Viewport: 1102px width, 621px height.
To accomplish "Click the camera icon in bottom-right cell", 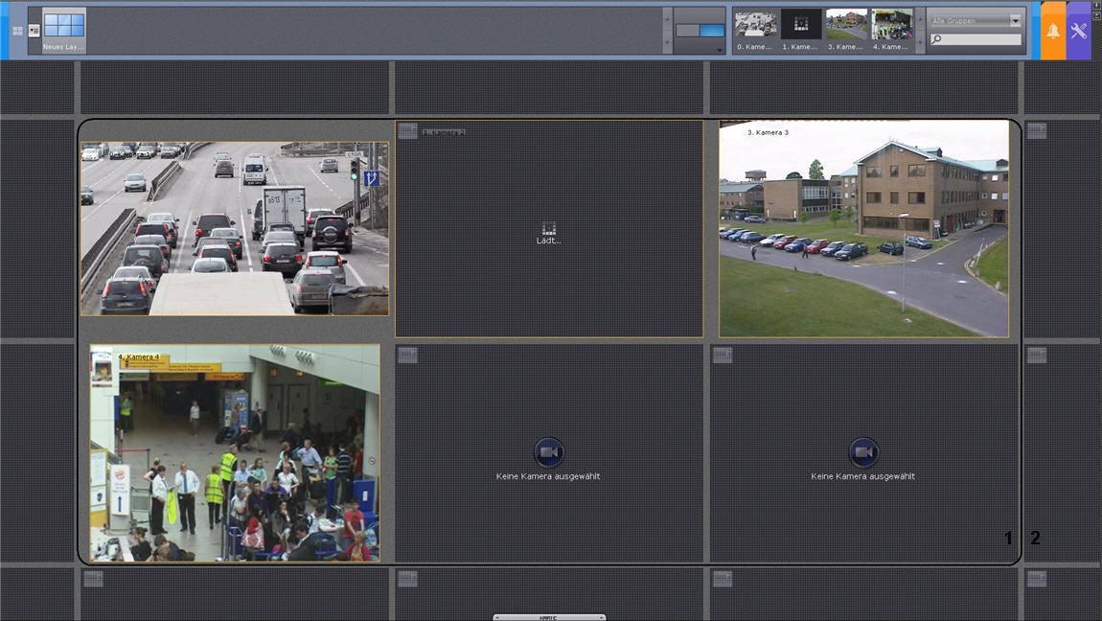I will 863,452.
